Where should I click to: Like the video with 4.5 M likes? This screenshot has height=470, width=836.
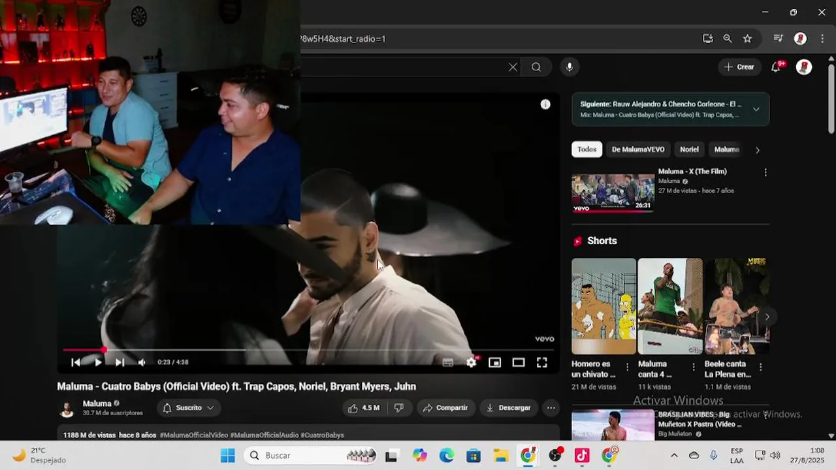[x=364, y=408]
